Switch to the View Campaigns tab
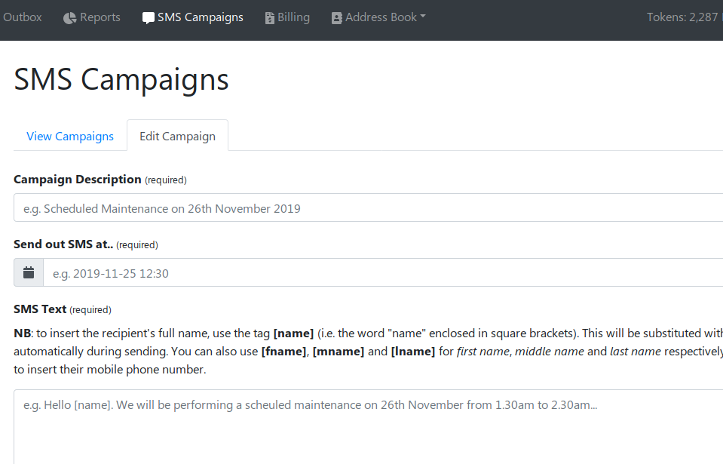Viewport: 723px width, 464px height. pyautogui.click(x=70, y=136)
